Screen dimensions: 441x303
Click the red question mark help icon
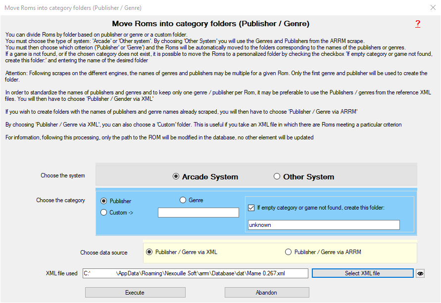pos(417,24)
